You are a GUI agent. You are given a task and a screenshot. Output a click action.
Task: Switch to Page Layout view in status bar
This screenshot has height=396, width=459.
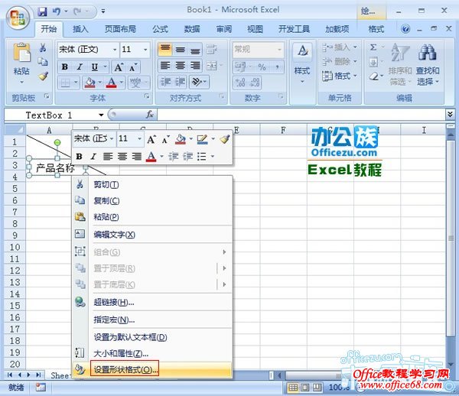pos(304,388)
